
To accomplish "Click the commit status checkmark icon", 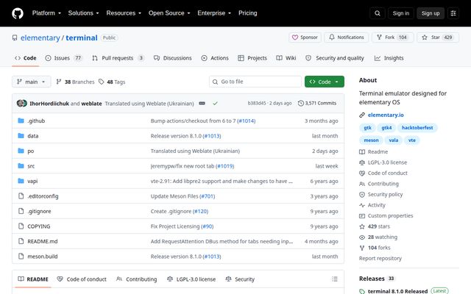I will (215, 103).
